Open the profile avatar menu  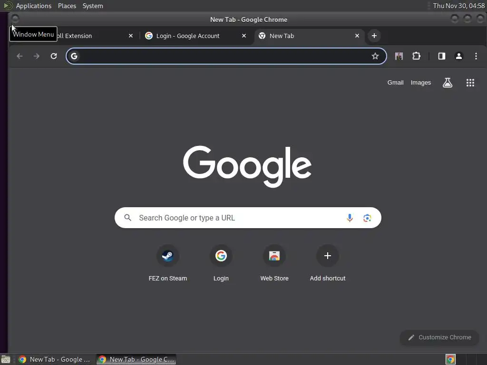click(459, 56)
